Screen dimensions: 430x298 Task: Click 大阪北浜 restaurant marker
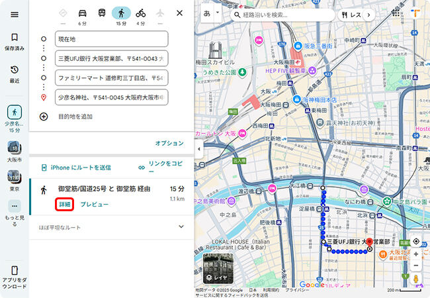382,254
